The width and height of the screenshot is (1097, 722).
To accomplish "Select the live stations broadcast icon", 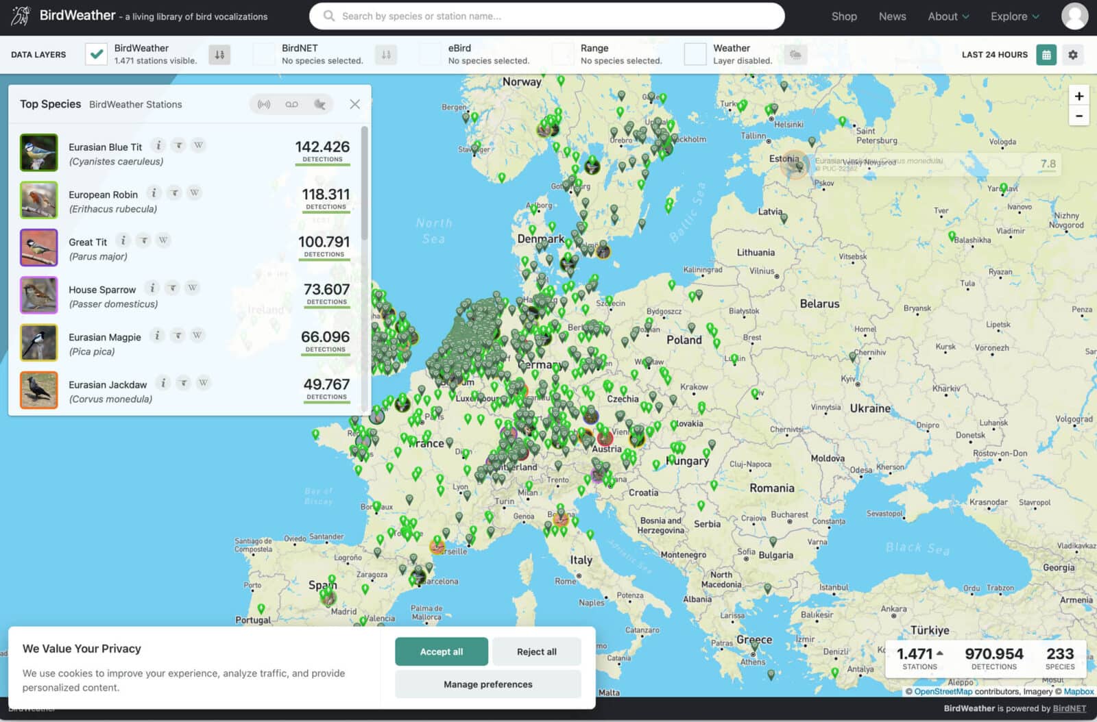I will 263,104.
